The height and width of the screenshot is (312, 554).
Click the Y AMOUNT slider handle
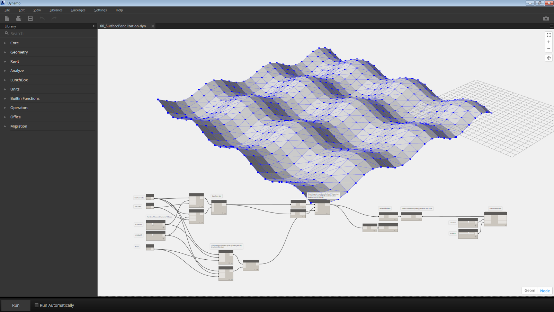(x=153, y=235)
